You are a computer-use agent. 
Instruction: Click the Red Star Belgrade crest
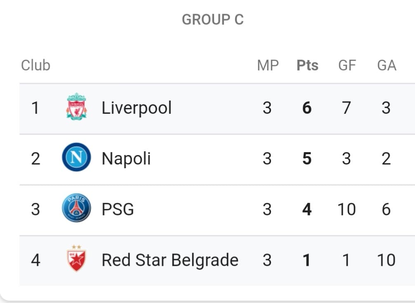pyautogui.click(x=76, y=258)
